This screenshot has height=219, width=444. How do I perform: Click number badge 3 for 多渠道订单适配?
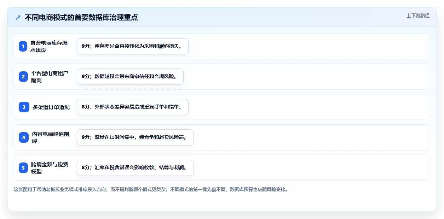point(24,107)
